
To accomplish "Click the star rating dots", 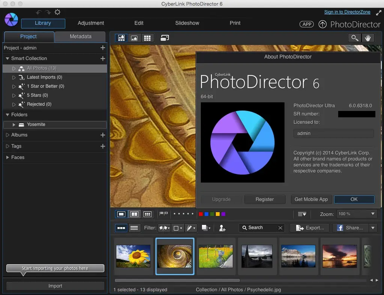I will (184, 214).
